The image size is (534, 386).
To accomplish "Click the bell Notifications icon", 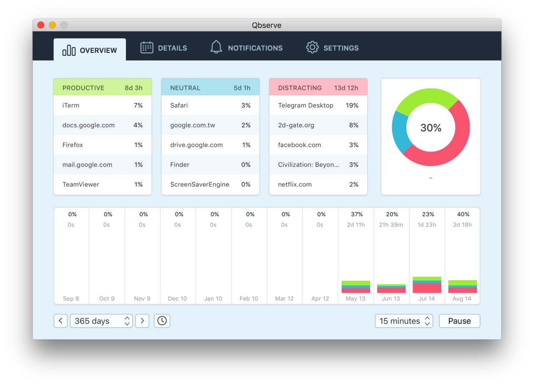I will click(216, 47).
